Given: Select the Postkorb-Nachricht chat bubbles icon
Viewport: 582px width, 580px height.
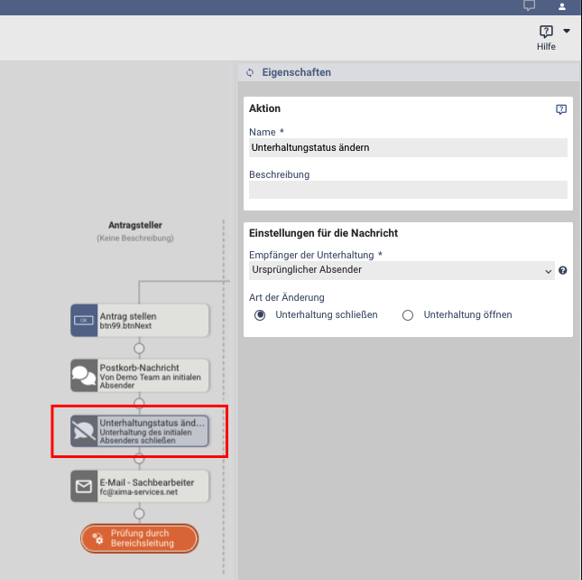Looking at the screenshot, I should (84, 375).
